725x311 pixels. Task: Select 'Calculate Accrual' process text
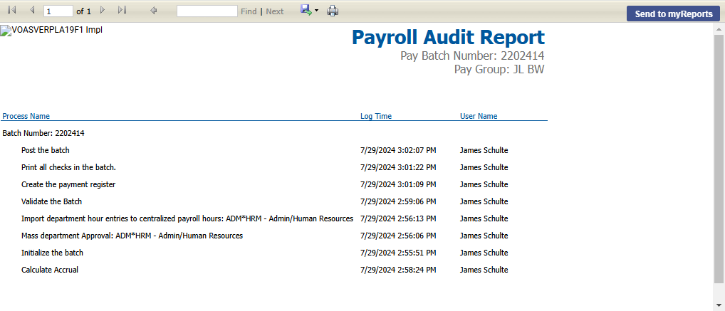pos(50,270)
